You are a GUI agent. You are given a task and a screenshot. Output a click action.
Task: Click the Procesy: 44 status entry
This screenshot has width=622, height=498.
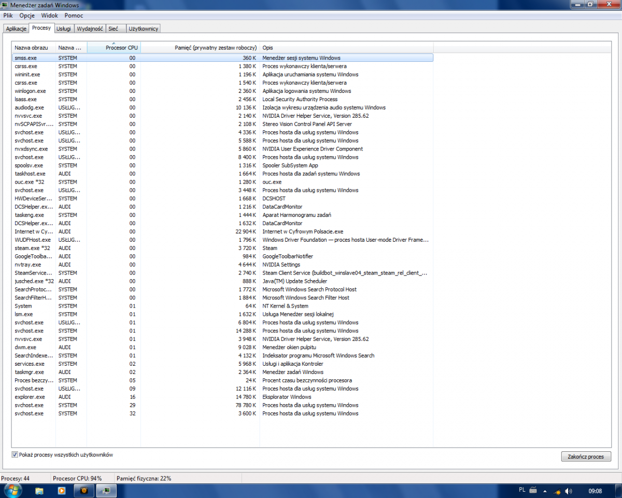tap(15, 478)
